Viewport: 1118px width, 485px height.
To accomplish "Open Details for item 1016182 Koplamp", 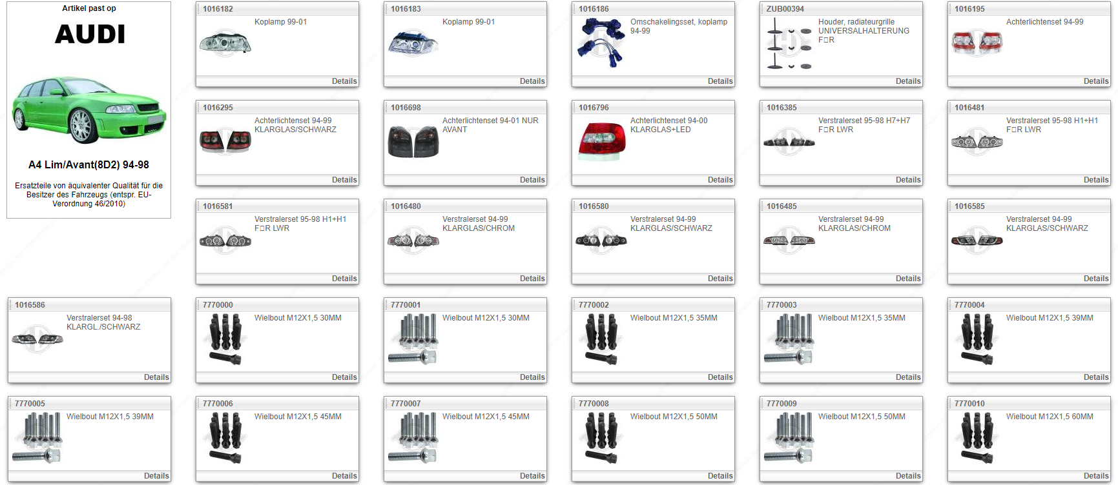I will [344, 81].
